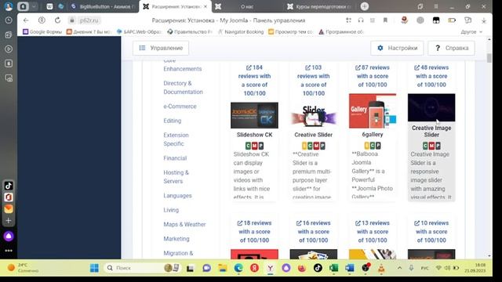Show hidden tray icons chevron
Viewport: 502px width, 282px height.
click(x=399, y=268)
